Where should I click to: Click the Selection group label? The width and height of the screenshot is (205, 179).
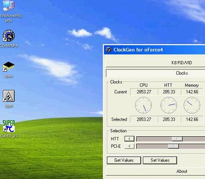click(x=118, y=131)
